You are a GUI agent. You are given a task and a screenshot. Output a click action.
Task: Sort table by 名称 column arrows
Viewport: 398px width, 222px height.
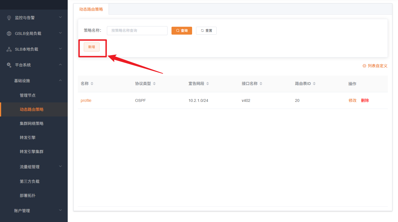[x=92, y=84]
